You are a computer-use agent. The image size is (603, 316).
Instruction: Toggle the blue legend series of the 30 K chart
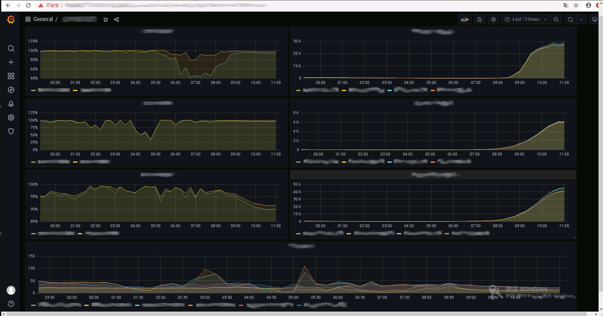408,90
